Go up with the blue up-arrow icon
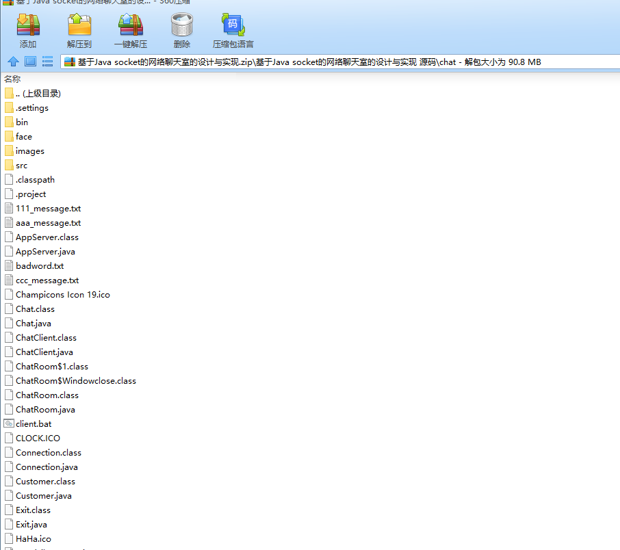 click(x=14, y=62)
